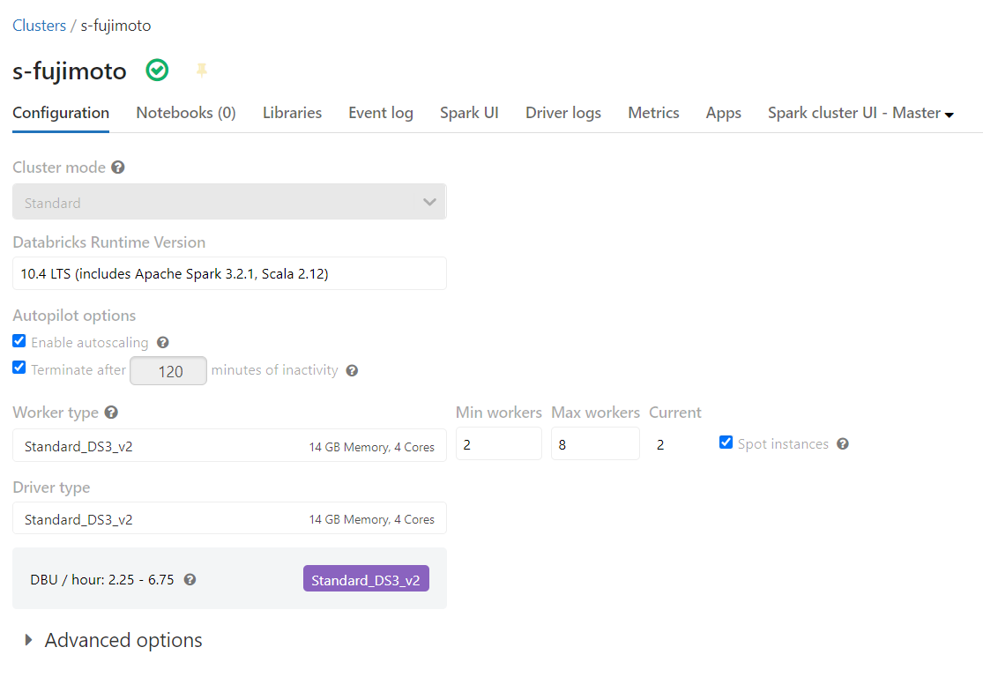
Task: Open Spark cluster UI - Master dropdown
Action: point(860,114)
